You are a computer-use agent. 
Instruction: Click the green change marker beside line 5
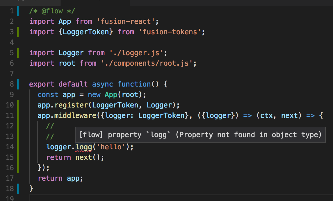point(18,53)
